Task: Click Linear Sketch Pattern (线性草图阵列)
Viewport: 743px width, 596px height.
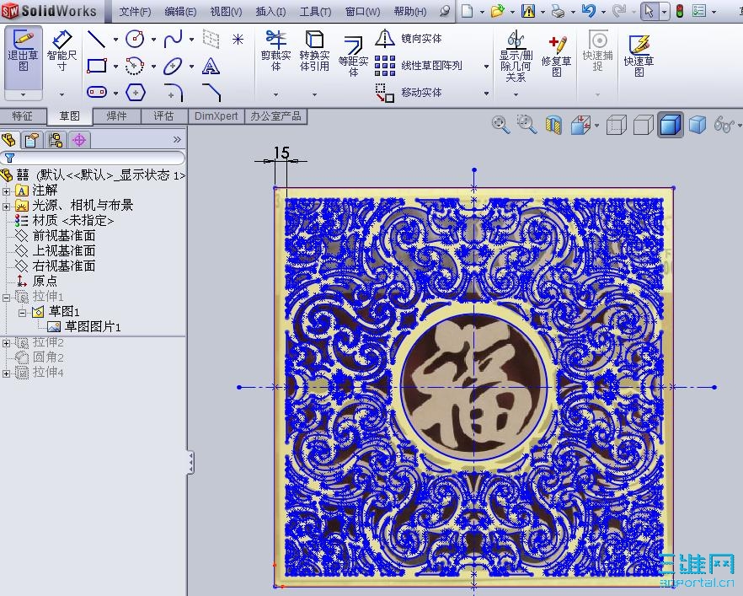Action: click(x=418, y=66)
